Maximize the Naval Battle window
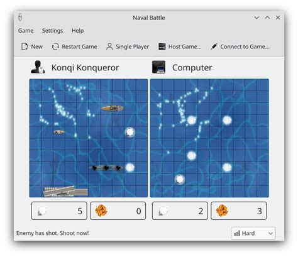 click(267, 18)
